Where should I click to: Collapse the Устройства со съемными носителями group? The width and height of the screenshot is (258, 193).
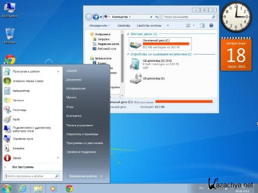tap(128, 54)
